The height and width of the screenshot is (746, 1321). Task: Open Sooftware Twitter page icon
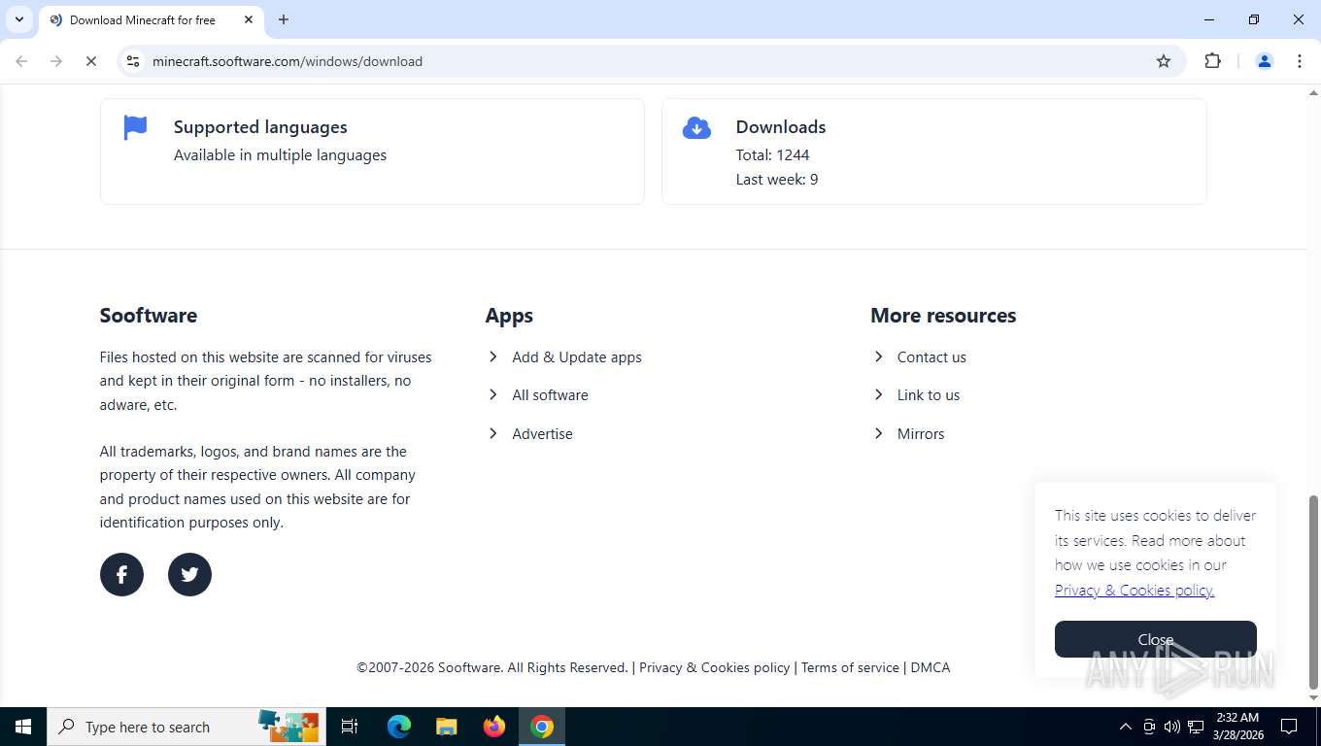(x=189, y=575)
